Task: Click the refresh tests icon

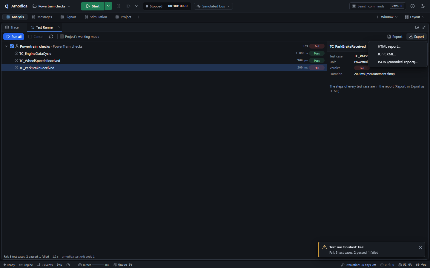Action: click(x=51, y=37)
